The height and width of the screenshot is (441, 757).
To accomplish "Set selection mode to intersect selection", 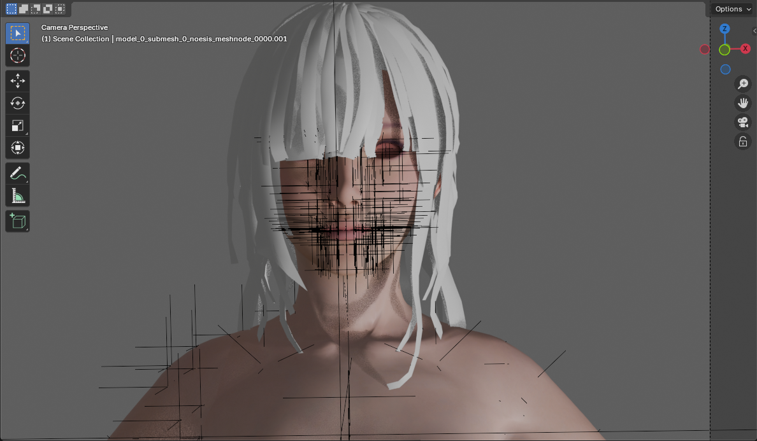I will click(59, 9).
